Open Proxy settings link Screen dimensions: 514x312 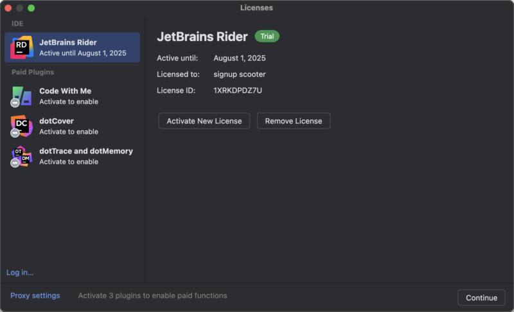(35, 295)
